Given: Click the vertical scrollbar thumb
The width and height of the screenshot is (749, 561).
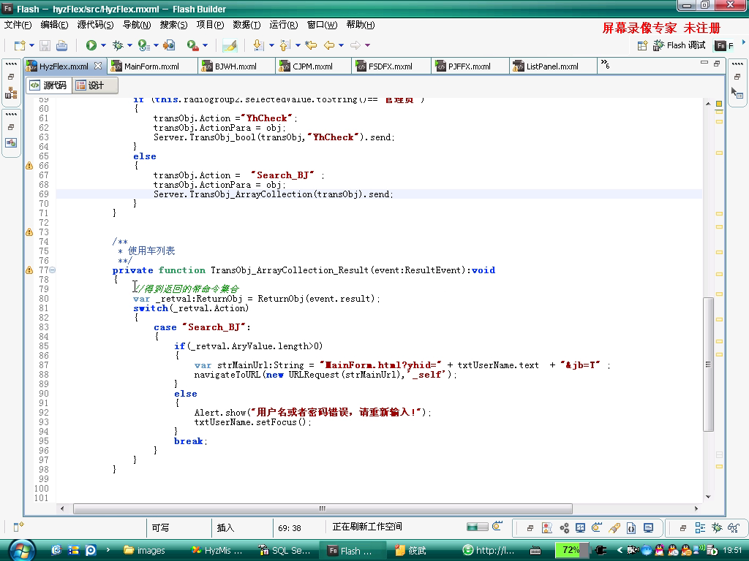Looking at the screenshot, I should click(708, 364).
